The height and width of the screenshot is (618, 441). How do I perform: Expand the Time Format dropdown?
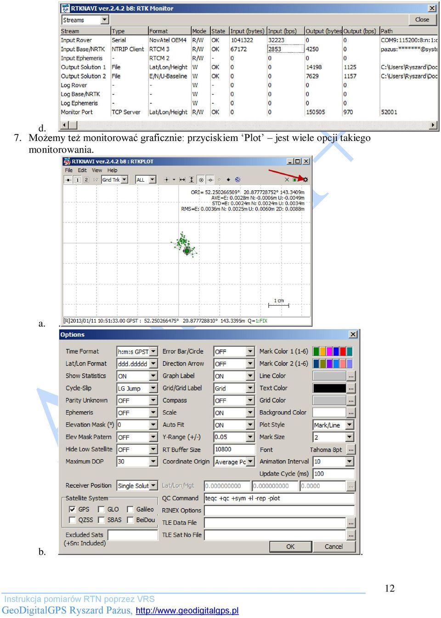153,351
